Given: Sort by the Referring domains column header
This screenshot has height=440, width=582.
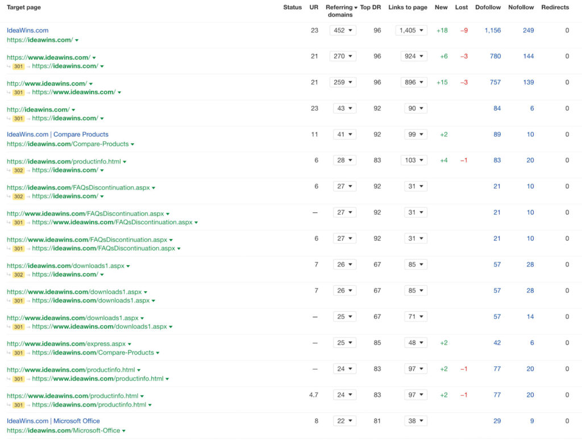Looking at the screenshot, I should click(x=341, y=11).
